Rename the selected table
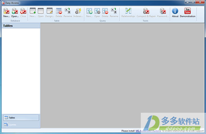The height and width of the screenshot is (134, 206). [68, 13]
